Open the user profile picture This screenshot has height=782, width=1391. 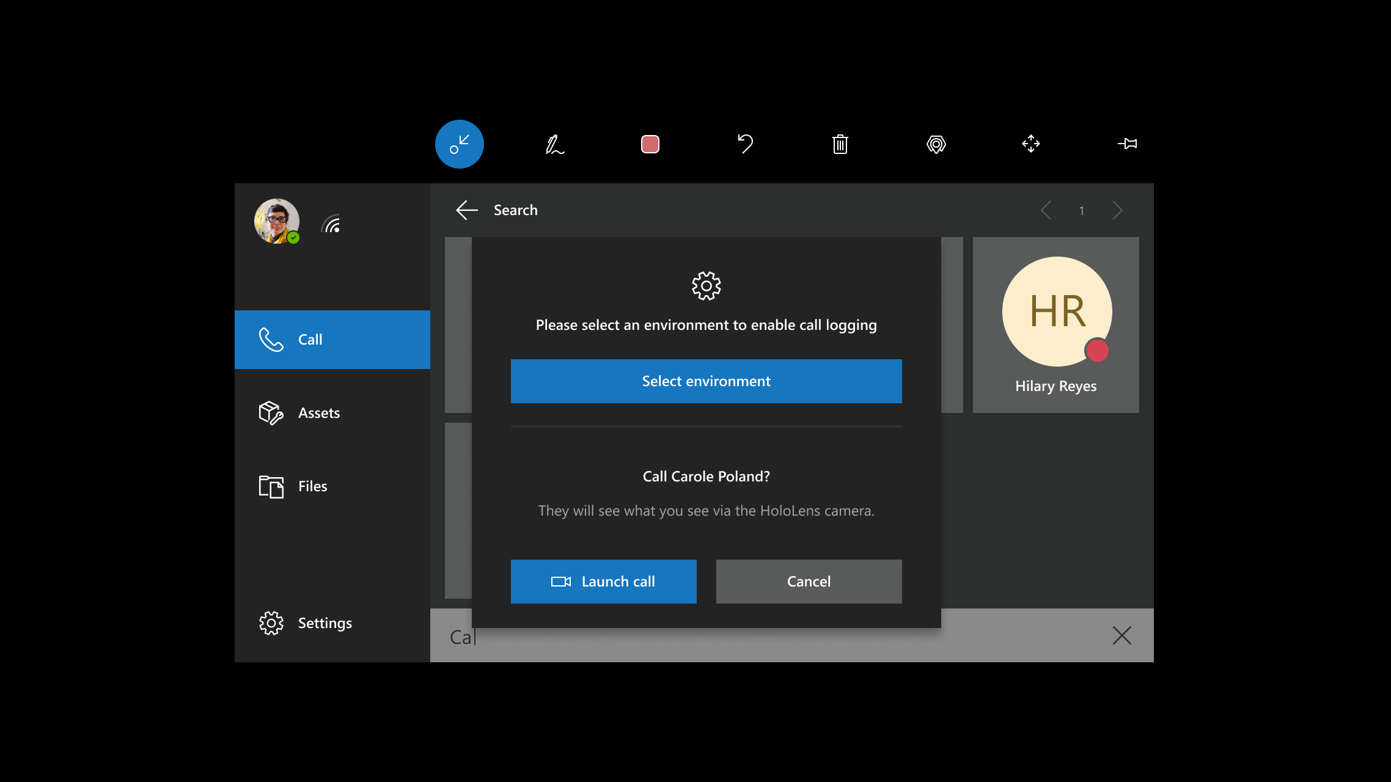[x=277, y=221]
